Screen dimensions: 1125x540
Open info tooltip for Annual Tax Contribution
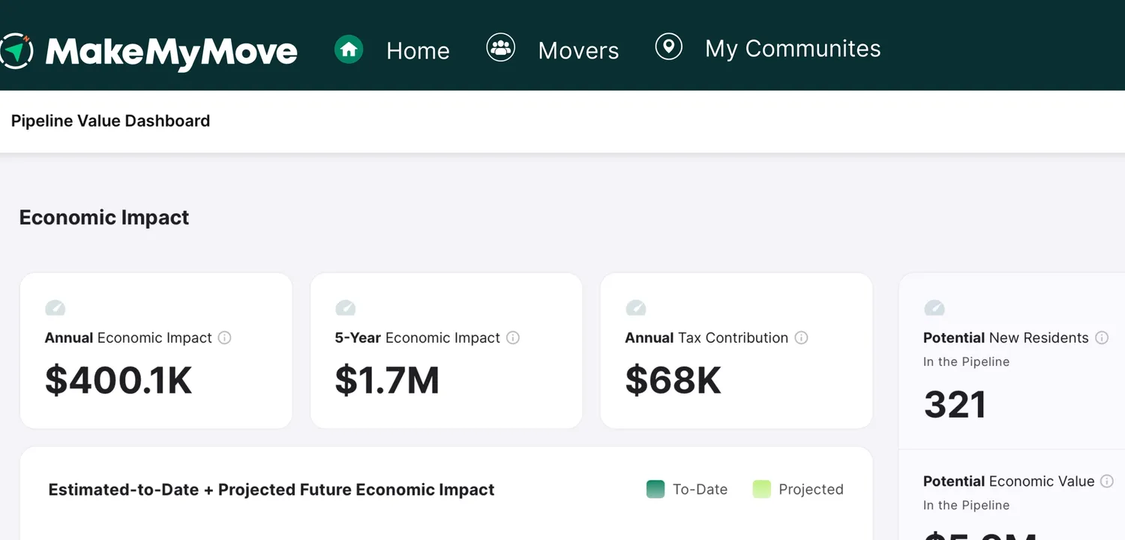[x=801, y=338]
